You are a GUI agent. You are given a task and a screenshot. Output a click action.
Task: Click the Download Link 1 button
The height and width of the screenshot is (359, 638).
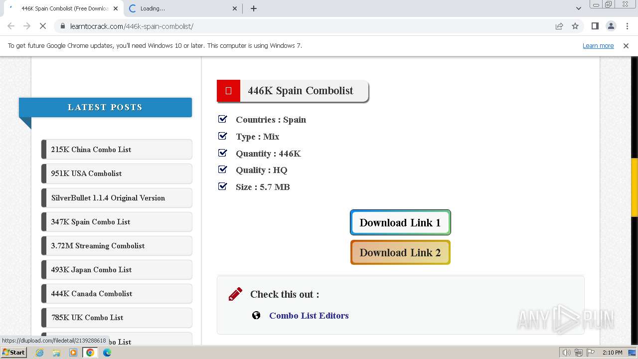pos(400,222)
